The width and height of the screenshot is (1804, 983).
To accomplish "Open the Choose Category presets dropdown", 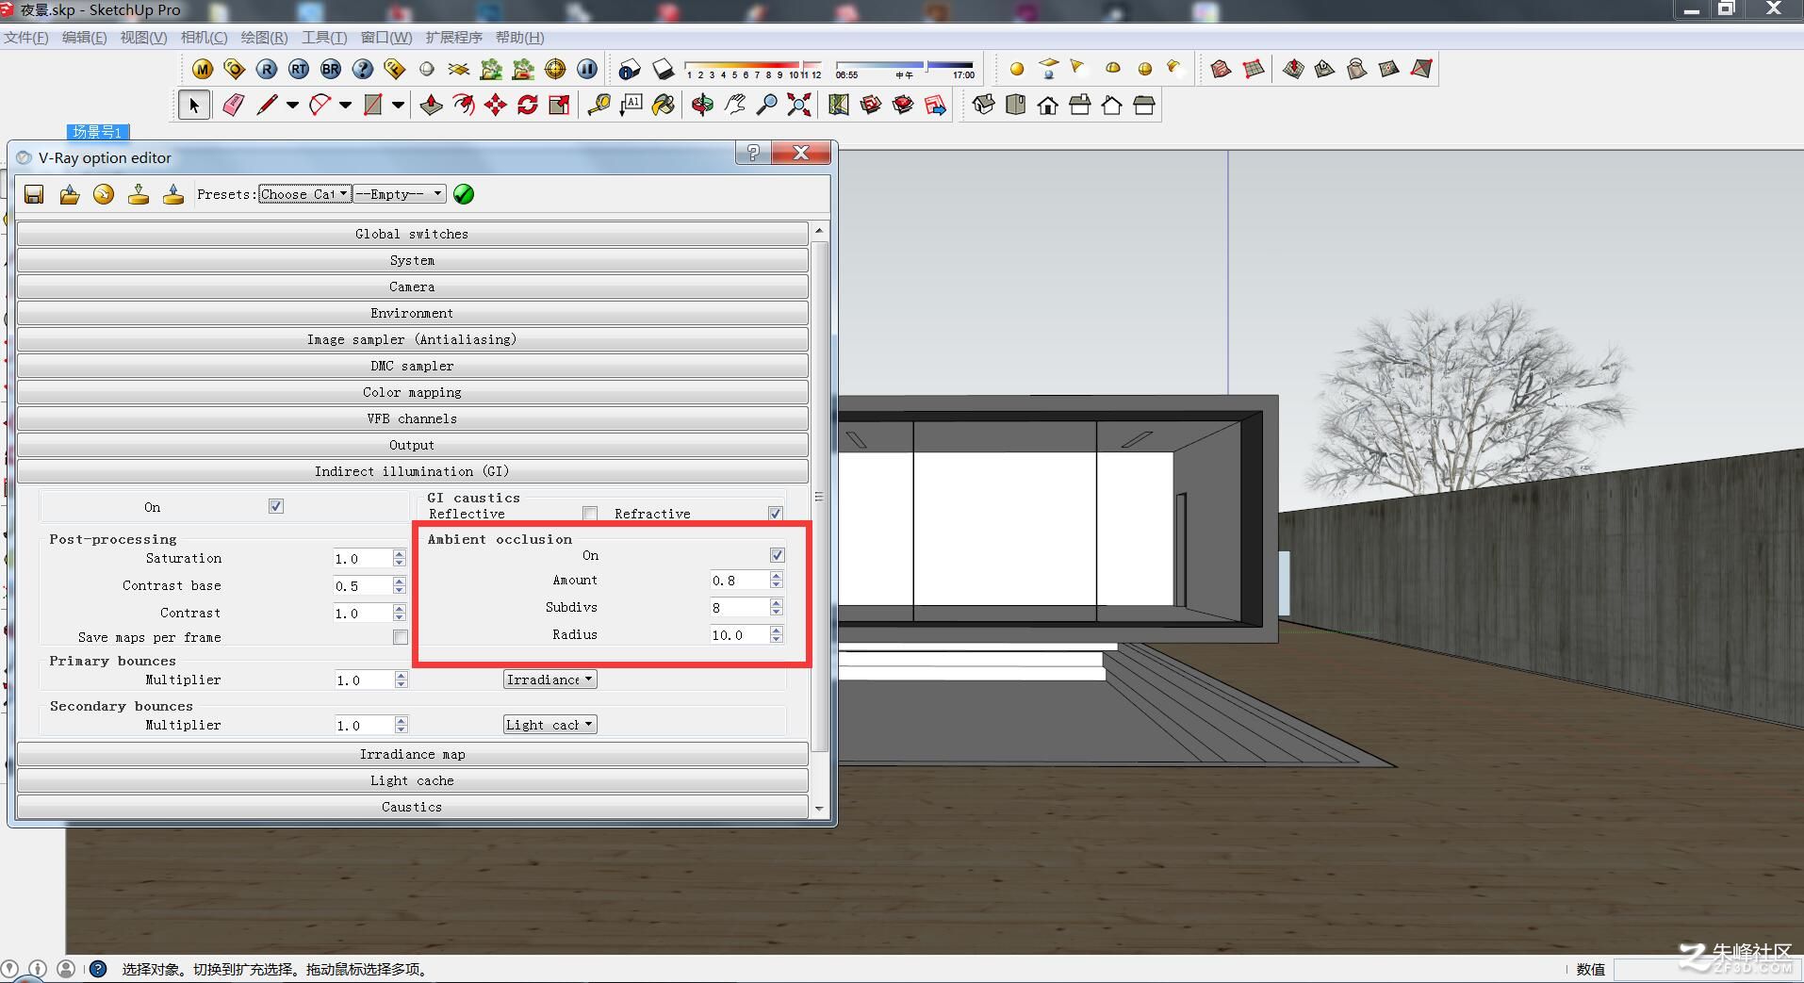I will point(305,194).
